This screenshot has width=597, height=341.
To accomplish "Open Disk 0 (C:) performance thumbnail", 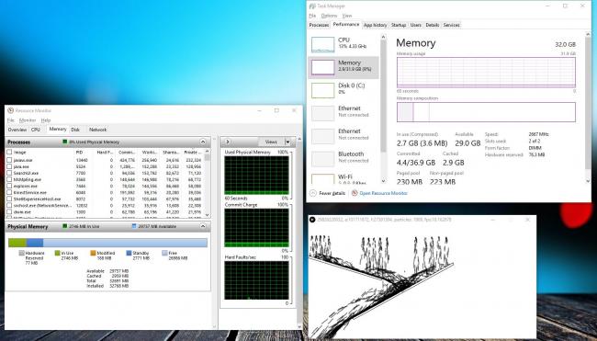I will (x=323, y=90).
